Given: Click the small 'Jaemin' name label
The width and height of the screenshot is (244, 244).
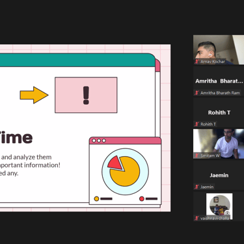Looking at the screenshot, I should [x=207, y=187].
